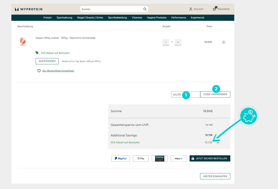Viewport: 278px width, 189px height.
Task: Click the 'Stocke auf zu 1 kg' hint text
Action: (81, 61)
